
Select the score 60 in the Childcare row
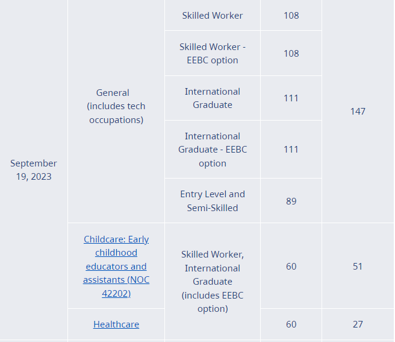(x=291, y=266)
